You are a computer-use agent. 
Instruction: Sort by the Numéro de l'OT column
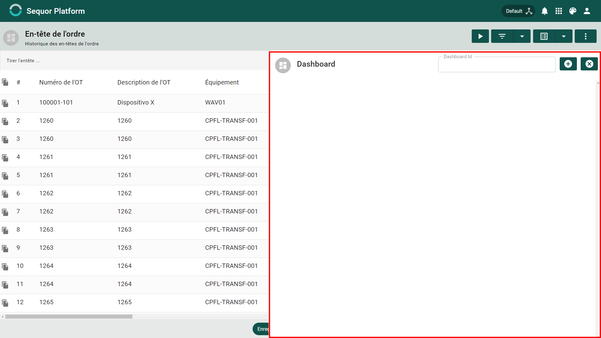[61, 82]
